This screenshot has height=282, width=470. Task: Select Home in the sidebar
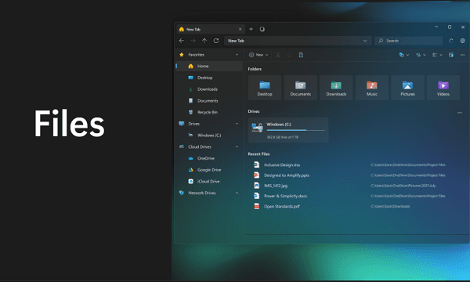209,67
